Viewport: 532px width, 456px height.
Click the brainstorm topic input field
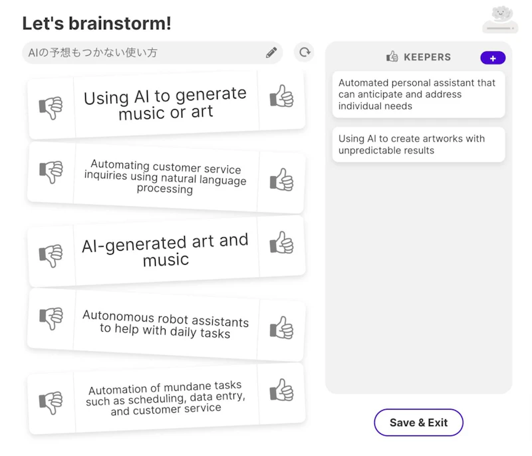pos(143,53)
